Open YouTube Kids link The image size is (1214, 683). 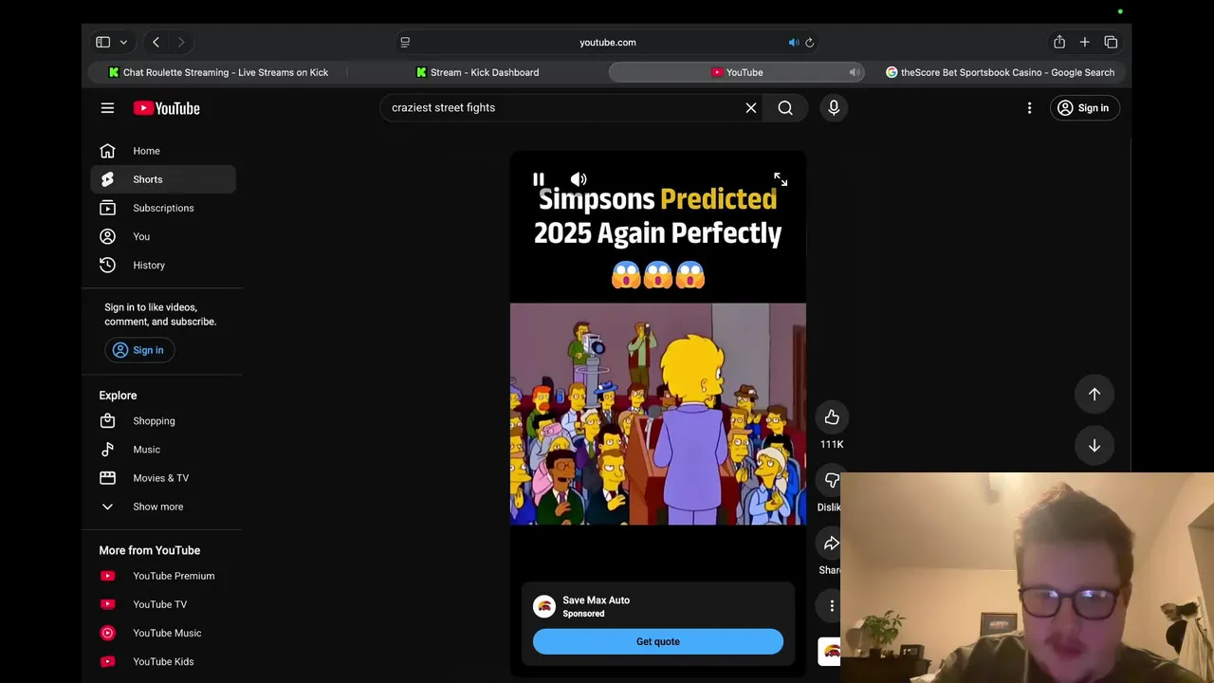point(163,661)
